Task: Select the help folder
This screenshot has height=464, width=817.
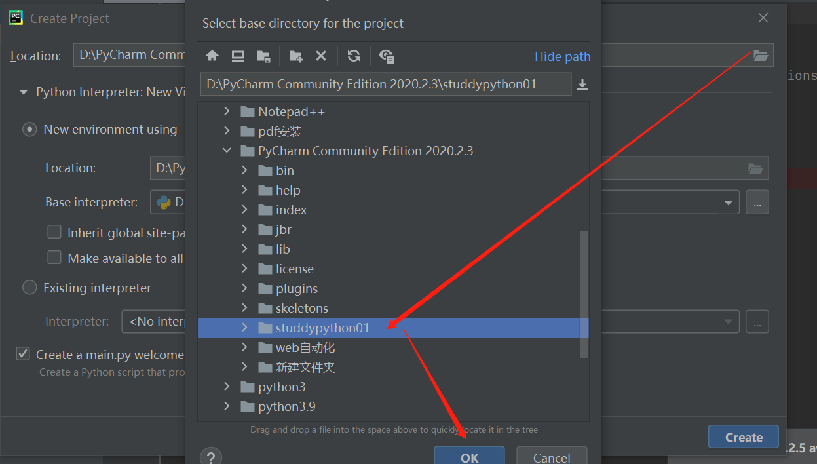Action: (x=279, y=191)
